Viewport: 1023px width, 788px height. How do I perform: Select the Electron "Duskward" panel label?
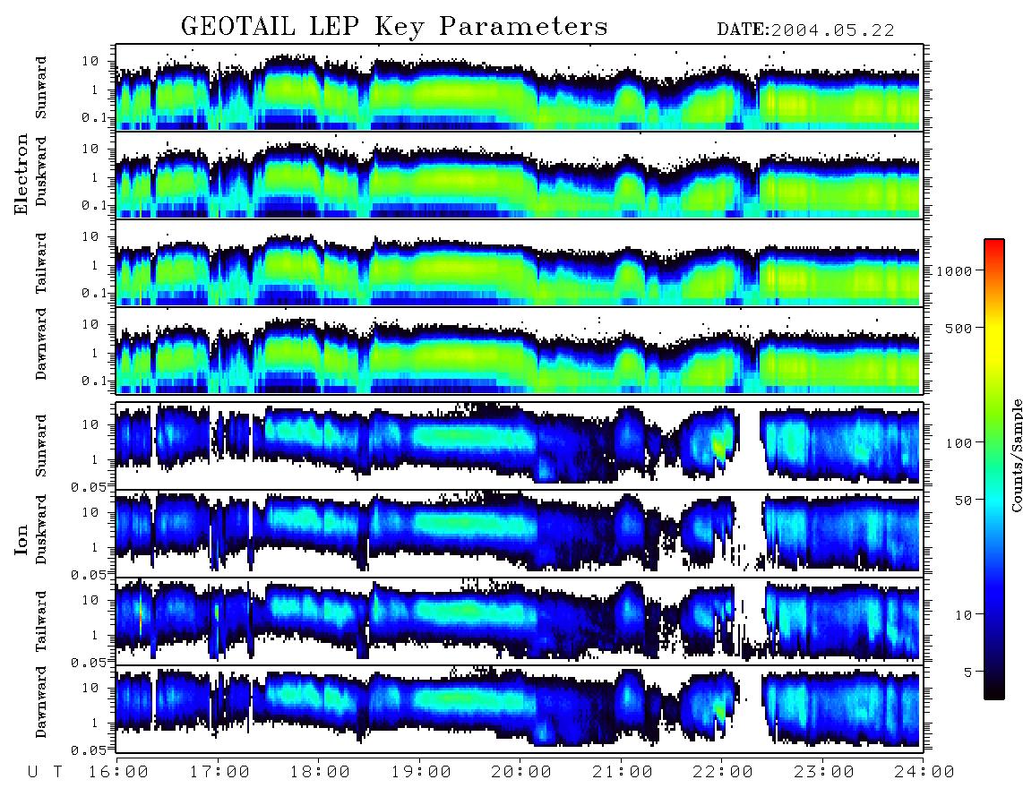pos(41,172)
